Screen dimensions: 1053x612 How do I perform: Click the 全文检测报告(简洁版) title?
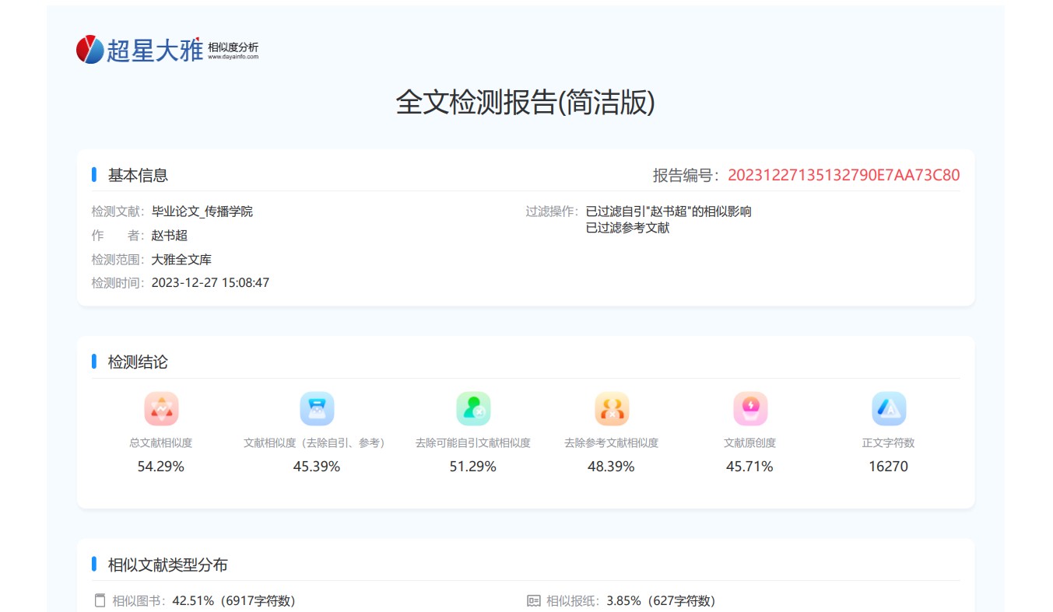525,103
